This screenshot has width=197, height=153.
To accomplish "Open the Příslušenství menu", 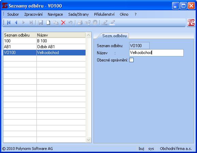I will point(104,14).
